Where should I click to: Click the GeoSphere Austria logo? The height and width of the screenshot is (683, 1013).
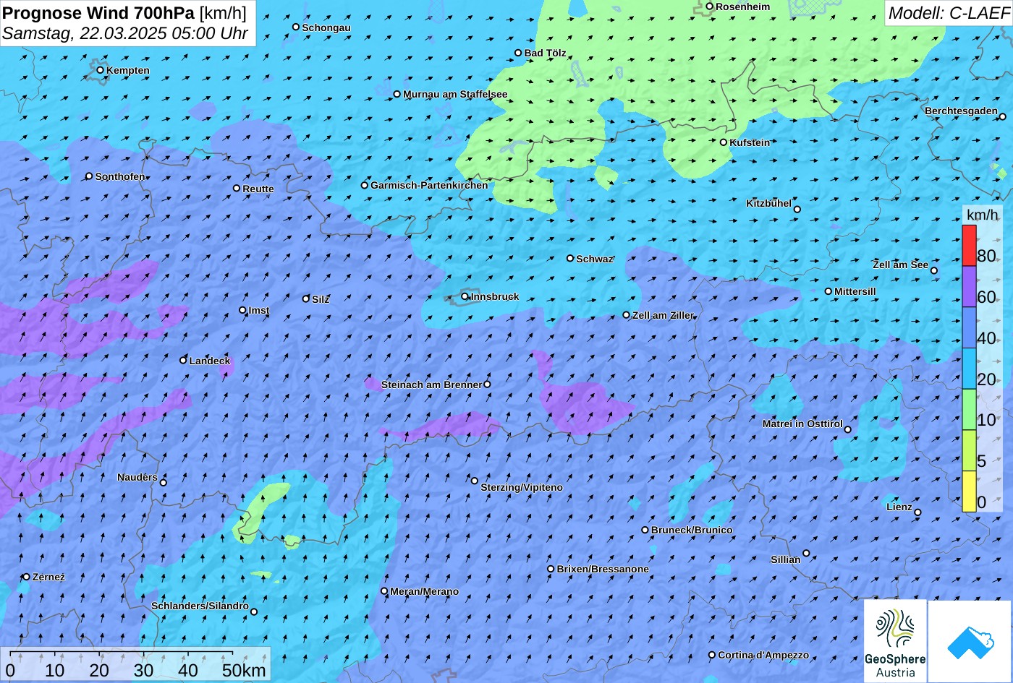pyautogui.click(x=895, y=641)
